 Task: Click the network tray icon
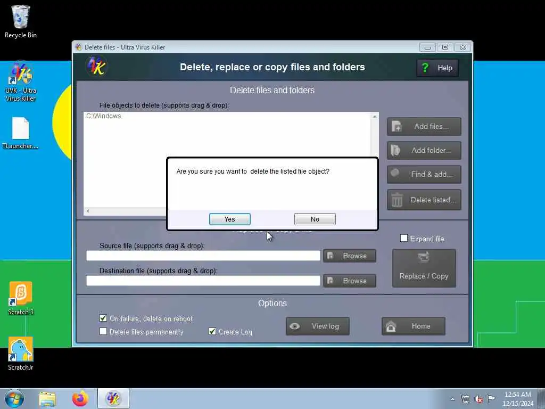coord(465,399)
